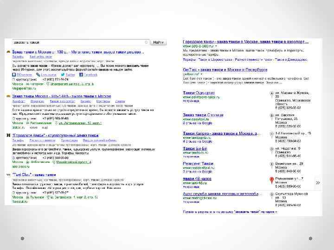Open '4 отзыва на Google' under Такси Каприз
Screen dimensions: 334x250
(198, 141)
